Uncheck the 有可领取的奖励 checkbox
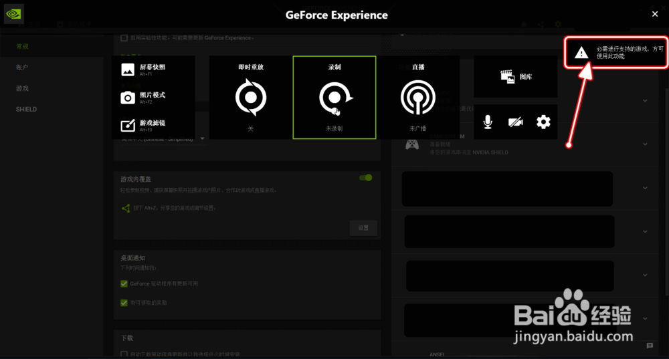The image size is (669, 359). point(124,303)
